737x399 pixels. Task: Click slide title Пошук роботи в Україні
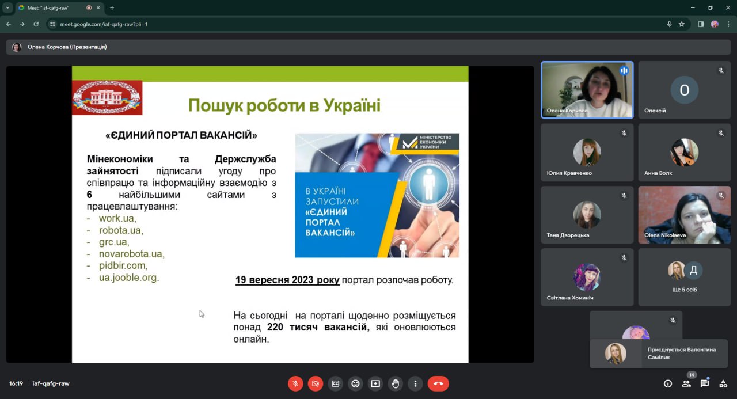(x=284, y=105)
